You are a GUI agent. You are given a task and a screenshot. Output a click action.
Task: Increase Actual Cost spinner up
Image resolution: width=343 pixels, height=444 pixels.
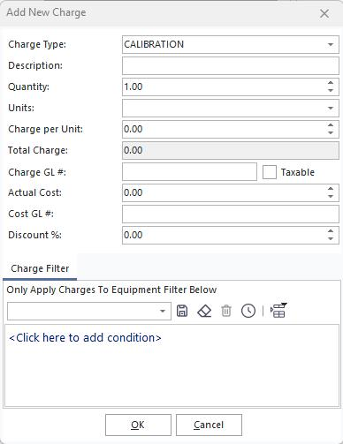coord(331,189)
